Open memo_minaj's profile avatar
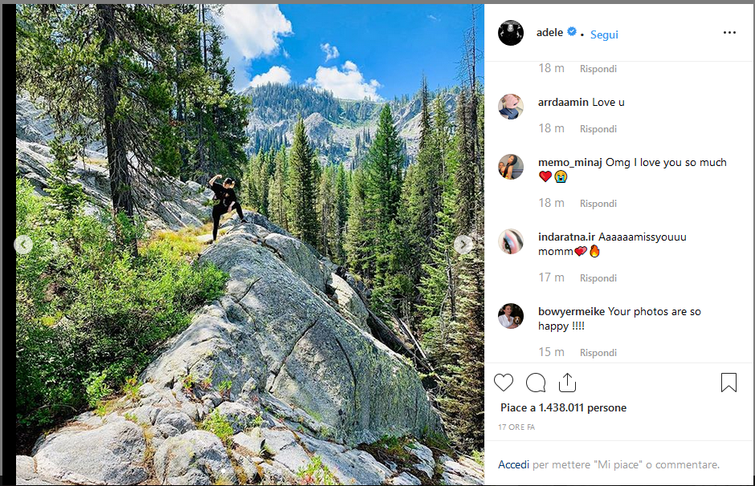Viewport: 755px width, 486px height. (x=511, y=167)
